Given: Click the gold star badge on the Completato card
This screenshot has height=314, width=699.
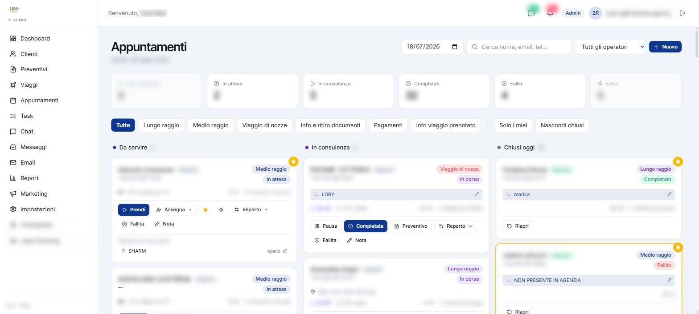Looking at the screenshot, I should [x=678, y=161].
